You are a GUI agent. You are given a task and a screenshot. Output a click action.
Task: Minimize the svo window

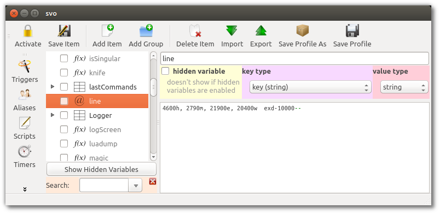25,13
